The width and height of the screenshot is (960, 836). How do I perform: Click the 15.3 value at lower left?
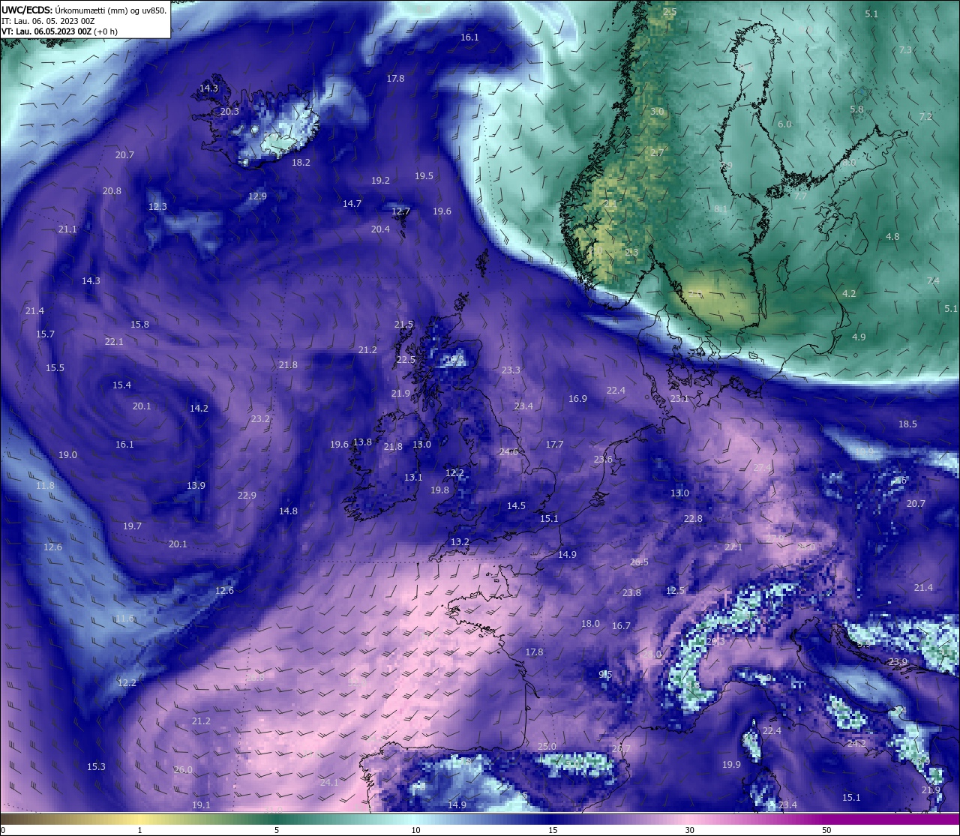point(96,766)
